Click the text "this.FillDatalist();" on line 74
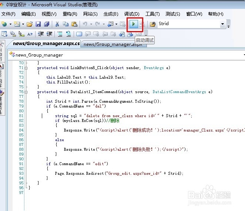Screen dimensions: 245x211 pos(68,82)
